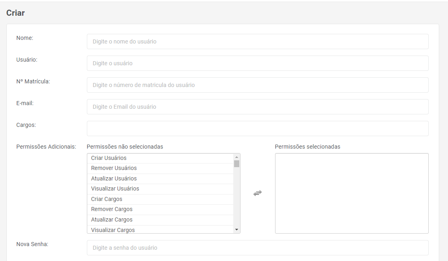The width and height of the screenshot is (448, 261).
Task: Pick Atualizar Cargos permission option
Action: point(112,220)
